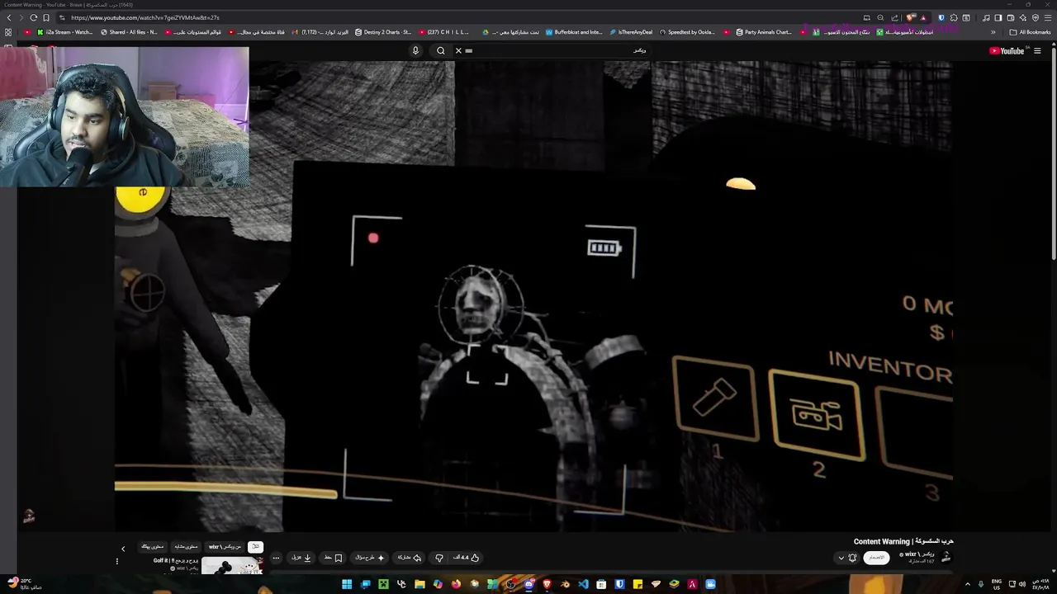Viewport: 1057px width, 594px height.
Task: Open the Shared - All files bookmark
Action: pos(129,32)
